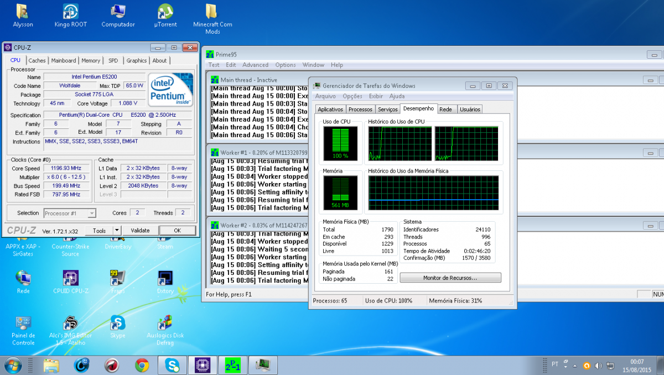The image size is (664, 375).
Task: Launch µTorrent from the desktop
Action: (165, 15)
